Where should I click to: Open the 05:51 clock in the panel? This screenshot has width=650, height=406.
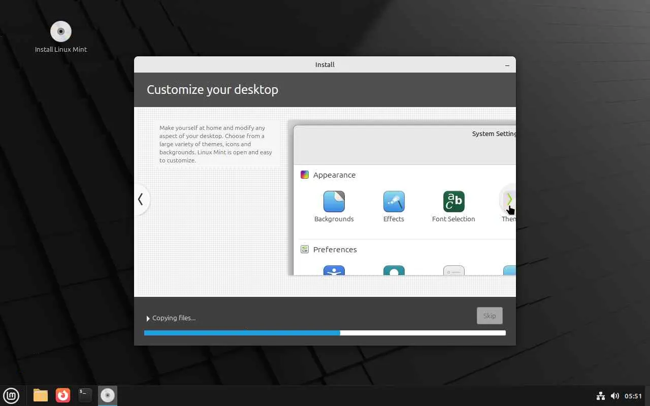633,396
